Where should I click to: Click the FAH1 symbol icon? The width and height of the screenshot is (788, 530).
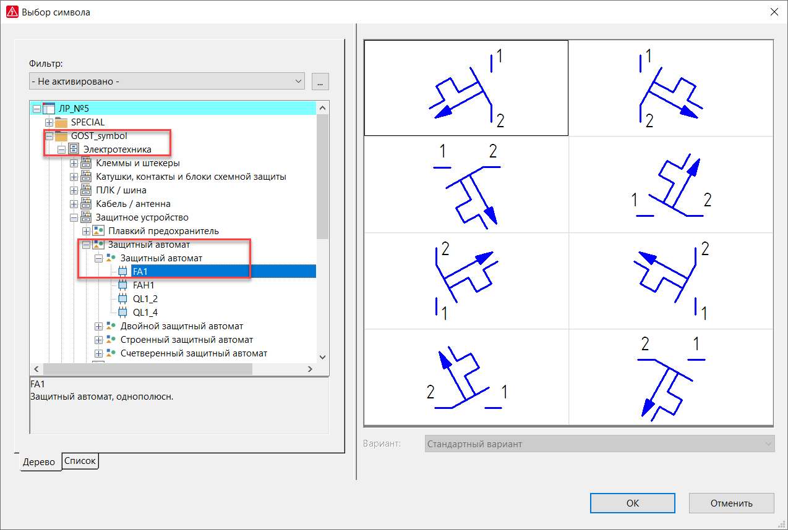(x=122, y=285)
